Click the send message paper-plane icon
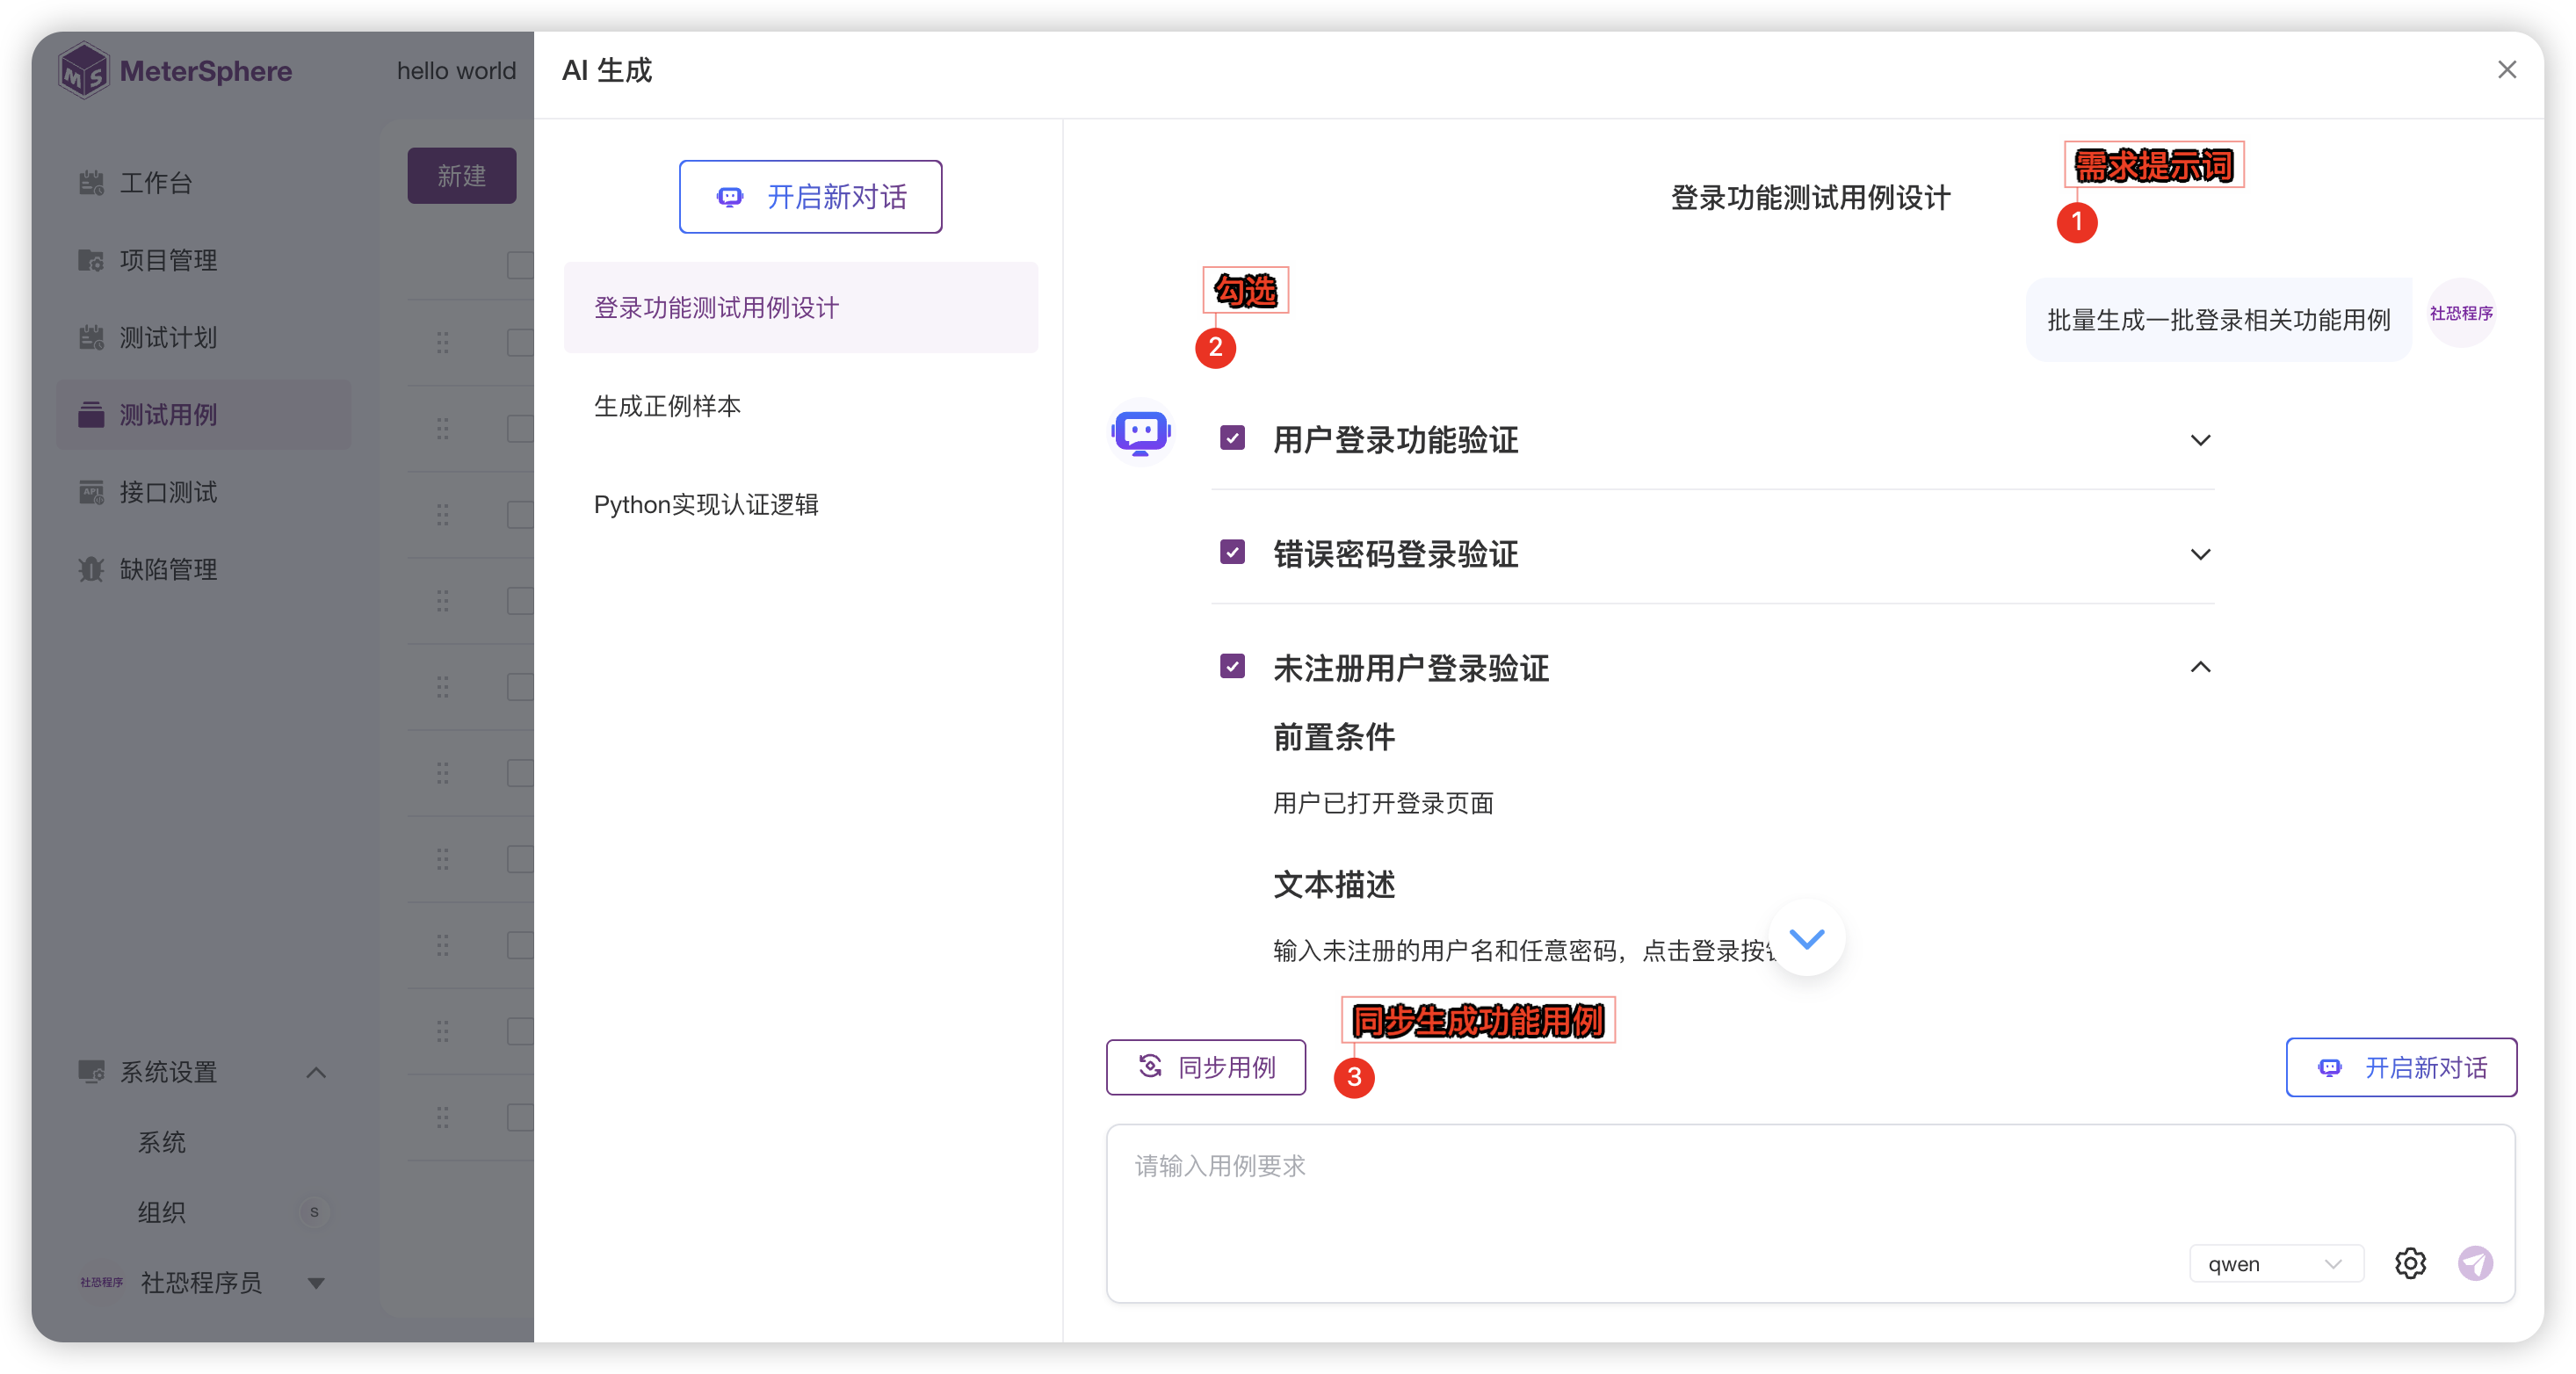 point(2475,1263)
